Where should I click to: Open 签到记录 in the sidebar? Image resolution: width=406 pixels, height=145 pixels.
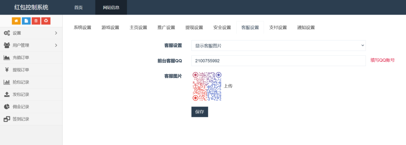[x=31, y=119]
